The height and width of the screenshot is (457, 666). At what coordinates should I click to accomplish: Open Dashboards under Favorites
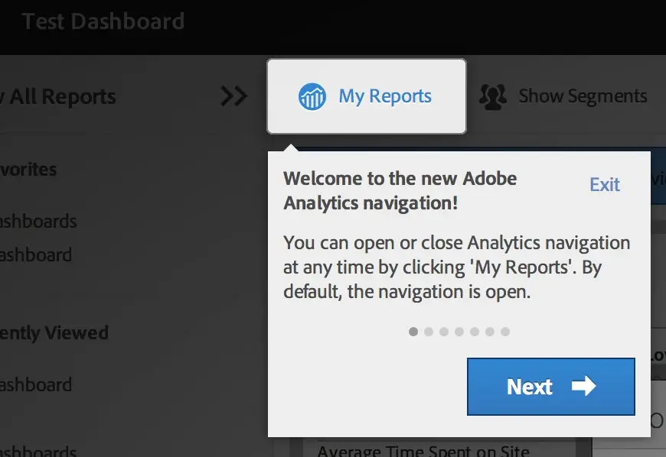pos(38,221)
